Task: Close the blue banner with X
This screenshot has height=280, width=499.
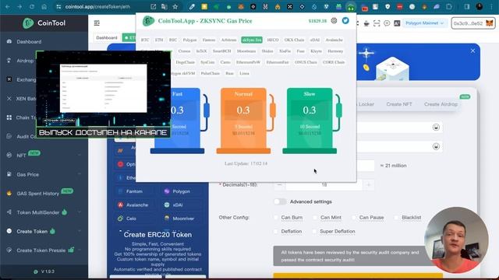Action: coord(473,51)
